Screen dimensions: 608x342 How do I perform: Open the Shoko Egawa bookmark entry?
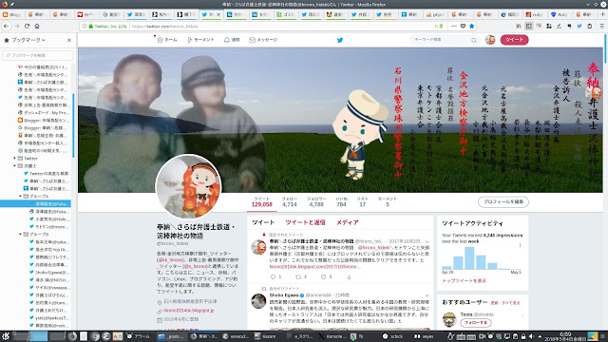click(49, 273)
